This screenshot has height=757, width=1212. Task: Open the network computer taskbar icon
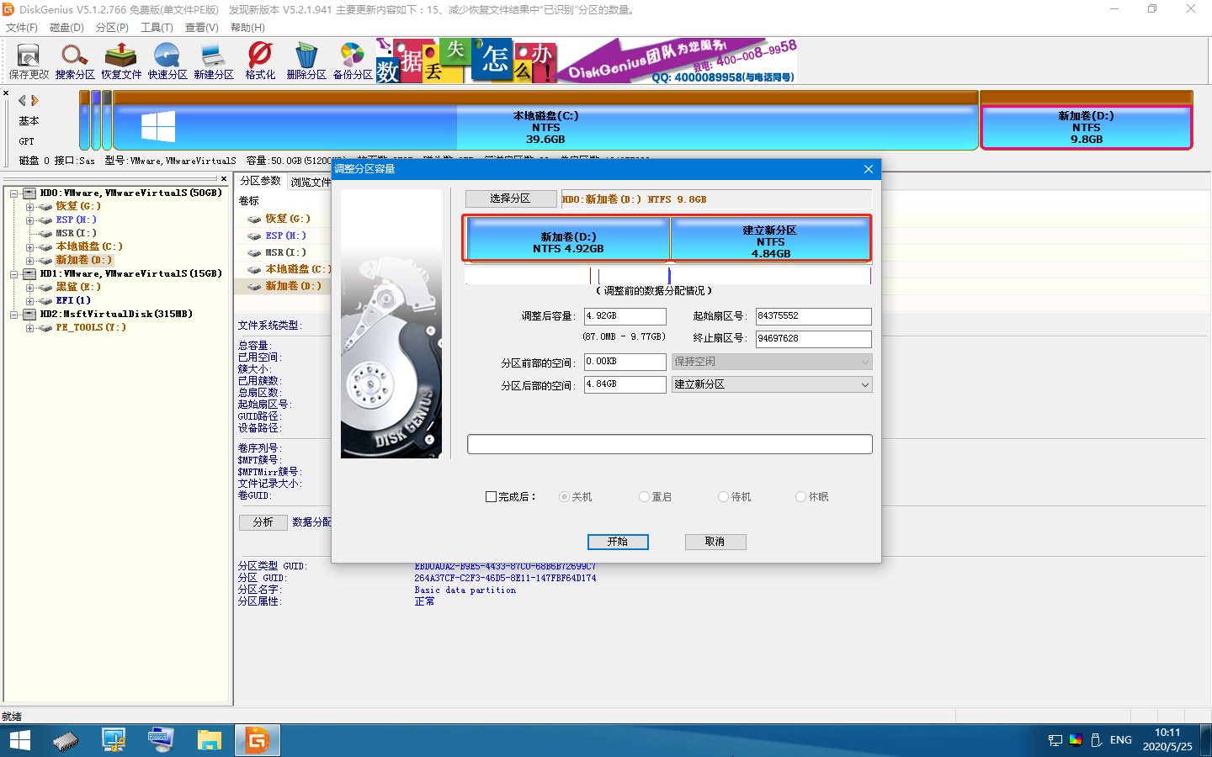click(x=113, y=741)
